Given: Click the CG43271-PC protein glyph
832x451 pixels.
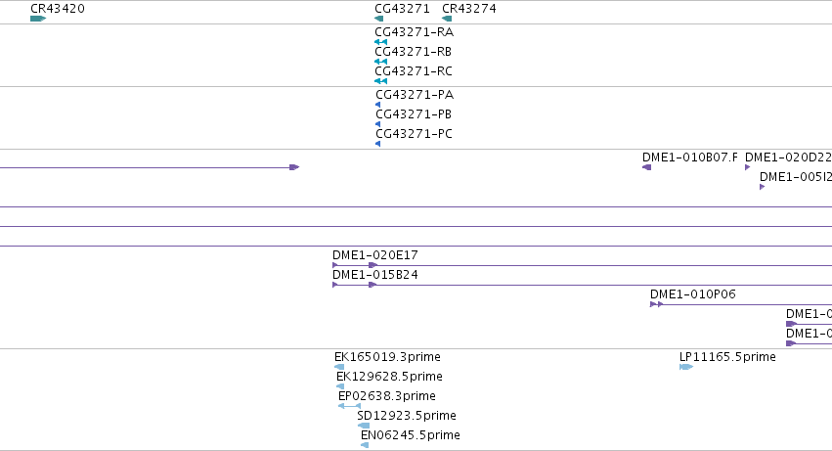Looking at the screenshot, I should point(377,144).
